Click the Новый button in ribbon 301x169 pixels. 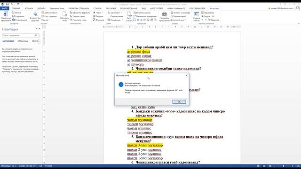pyautogui.click(x=17, y=13)
